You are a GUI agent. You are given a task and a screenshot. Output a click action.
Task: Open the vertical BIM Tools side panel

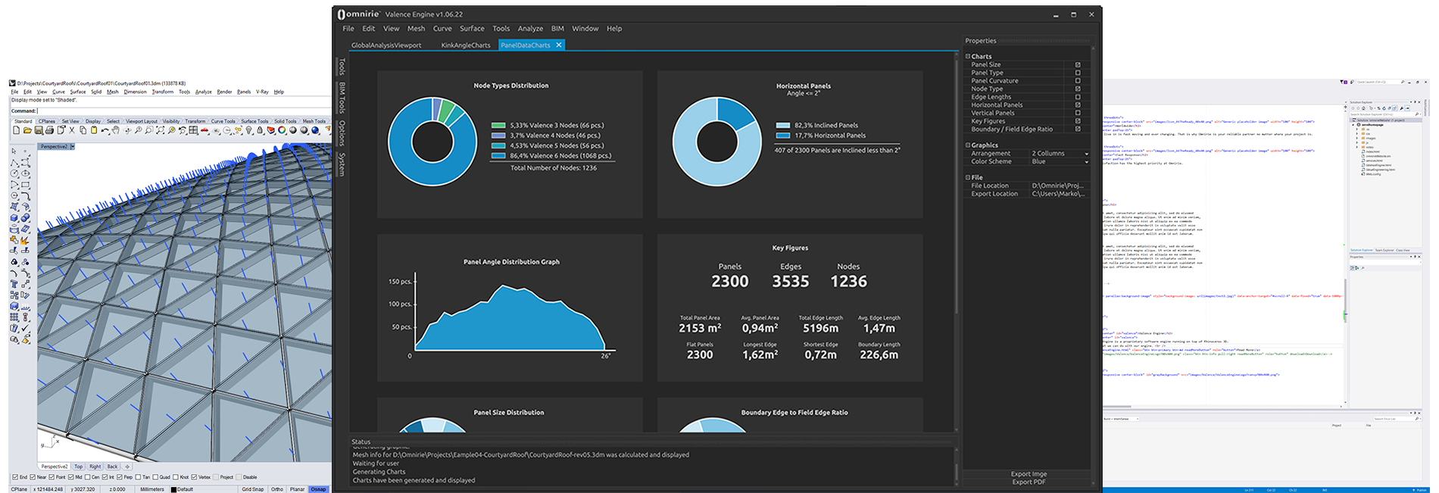click(x=342, y=97)
